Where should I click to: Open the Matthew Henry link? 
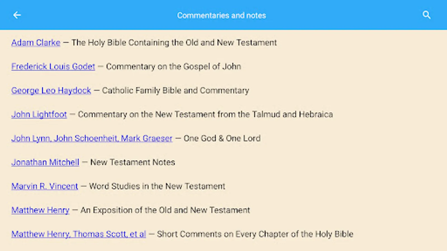[41, 210]
